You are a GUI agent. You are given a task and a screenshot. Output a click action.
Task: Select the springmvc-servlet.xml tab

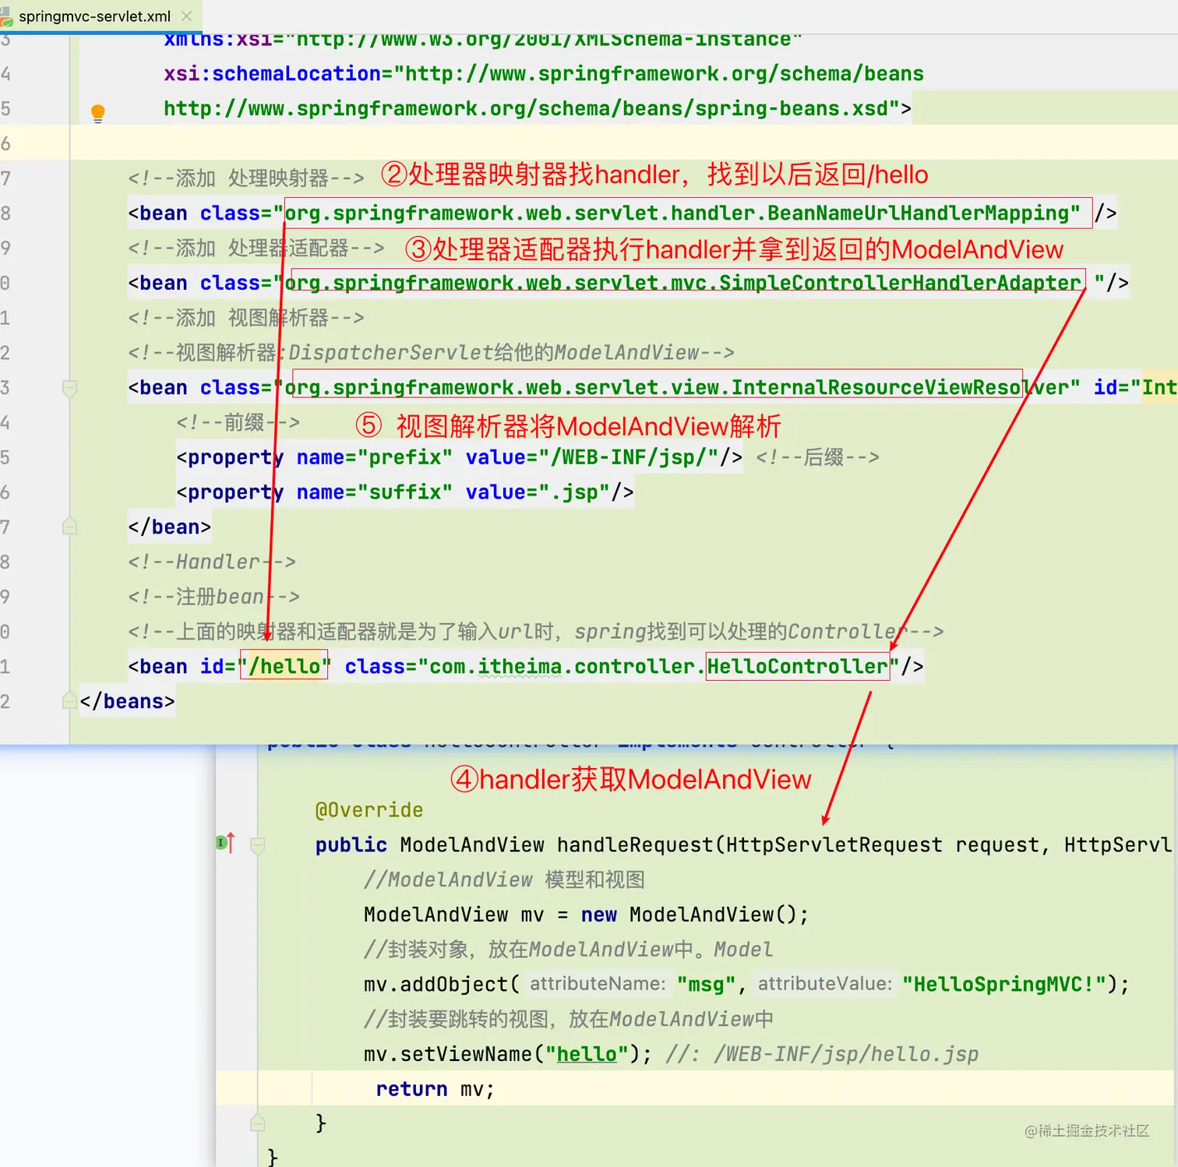[101, 16]
